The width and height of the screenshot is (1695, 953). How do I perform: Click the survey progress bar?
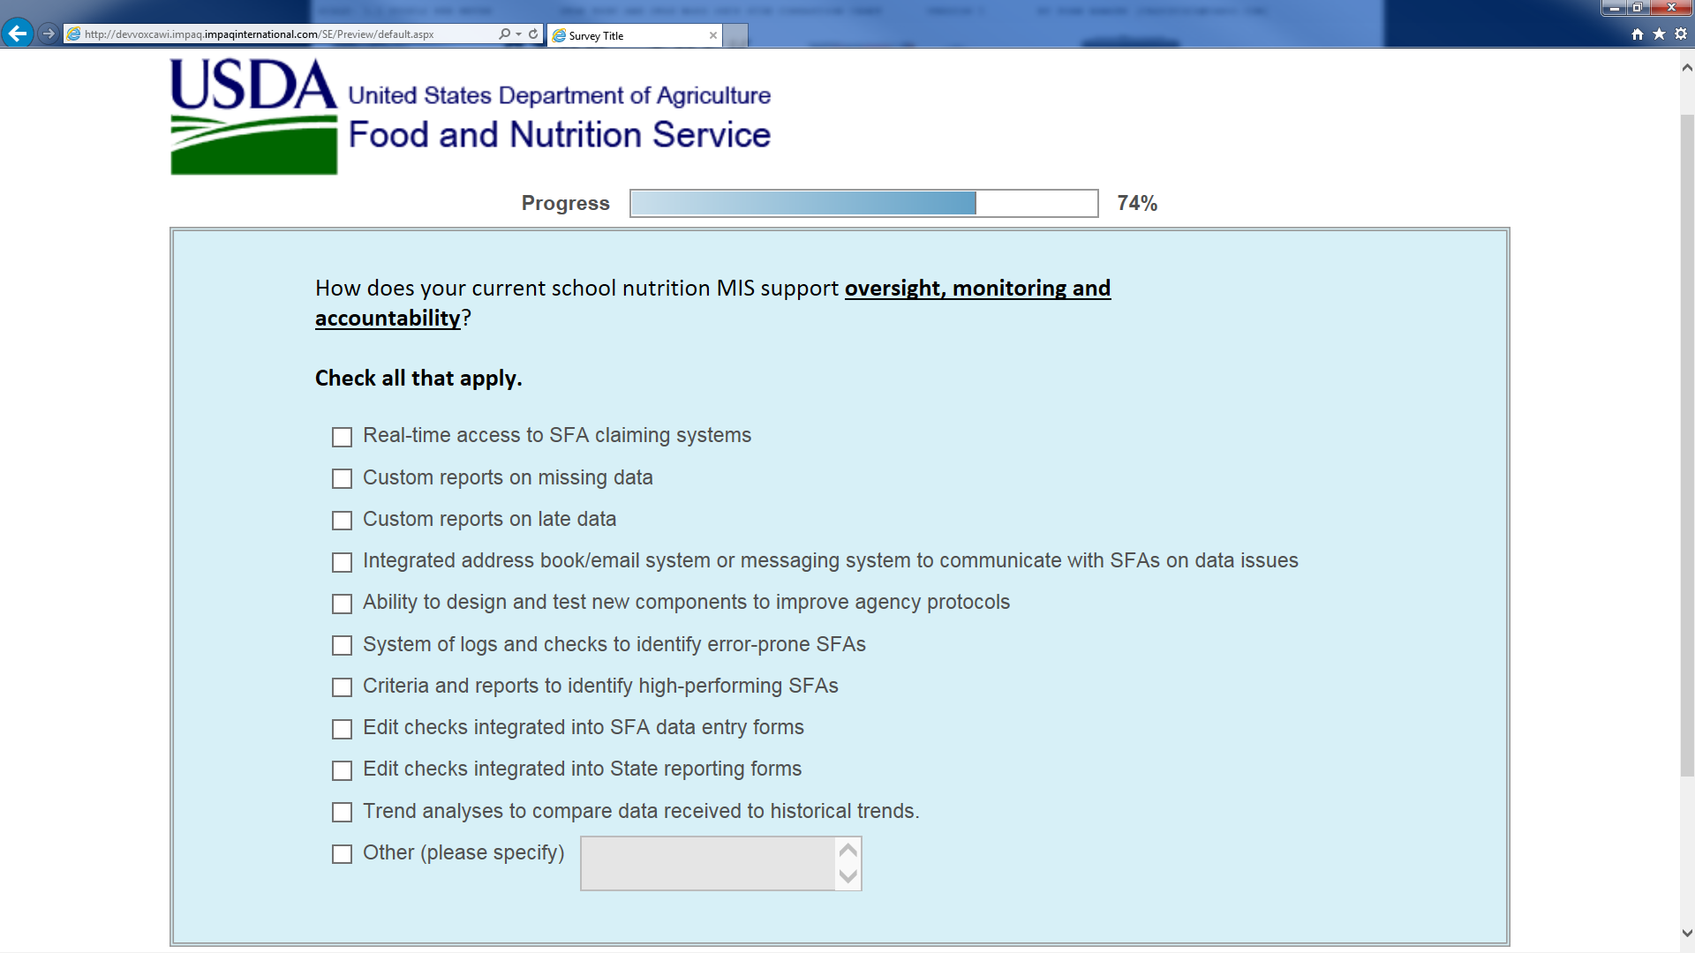click(863, 203)
